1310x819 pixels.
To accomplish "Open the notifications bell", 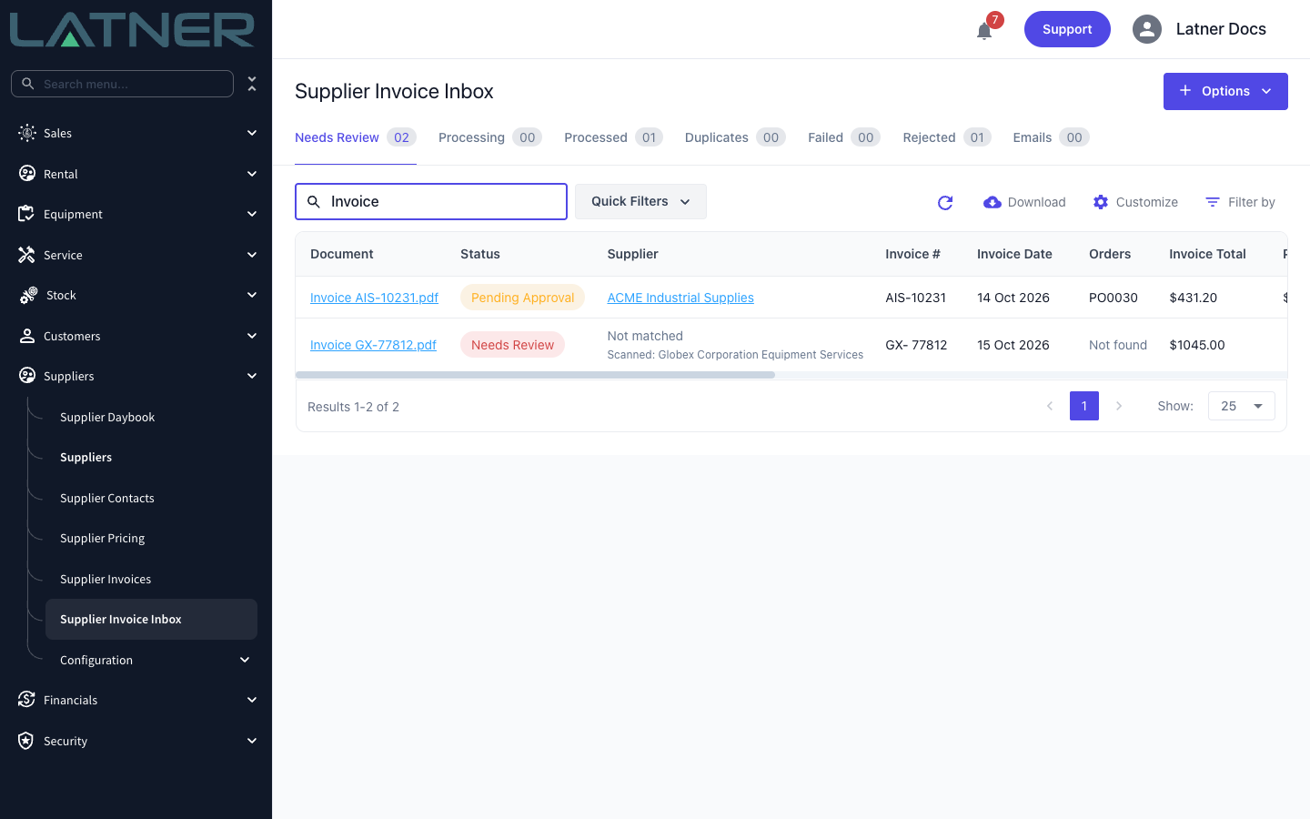I will coord(984,31).
